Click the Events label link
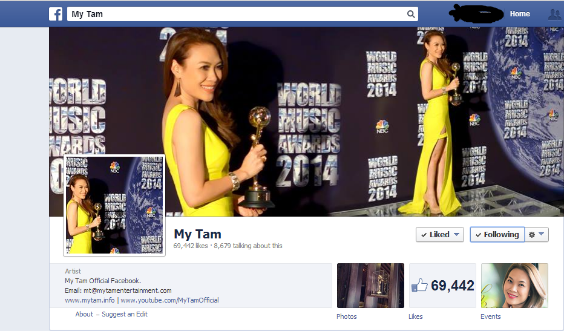This screenshot has height=331, width=564. click(491, 316)
